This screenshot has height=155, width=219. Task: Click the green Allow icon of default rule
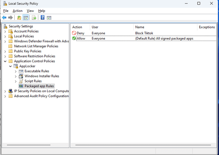pyautogui.click(x=74, y=38)
